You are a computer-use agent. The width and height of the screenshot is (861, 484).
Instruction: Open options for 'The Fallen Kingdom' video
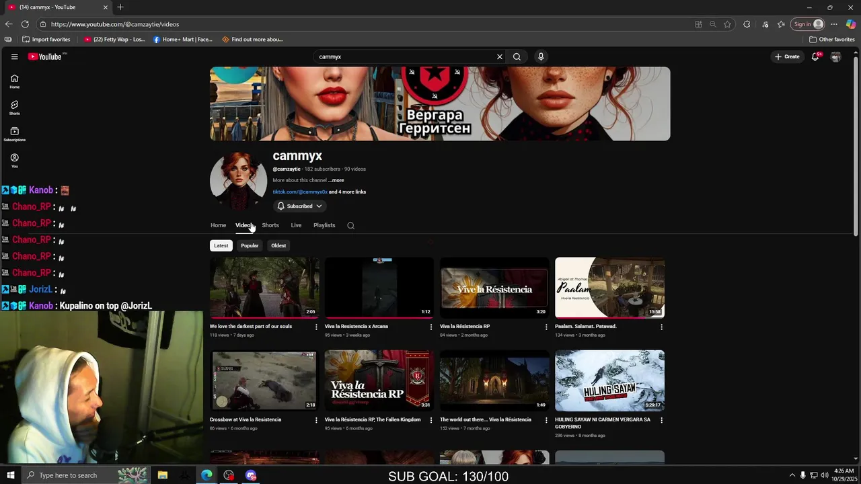point(431,420)
